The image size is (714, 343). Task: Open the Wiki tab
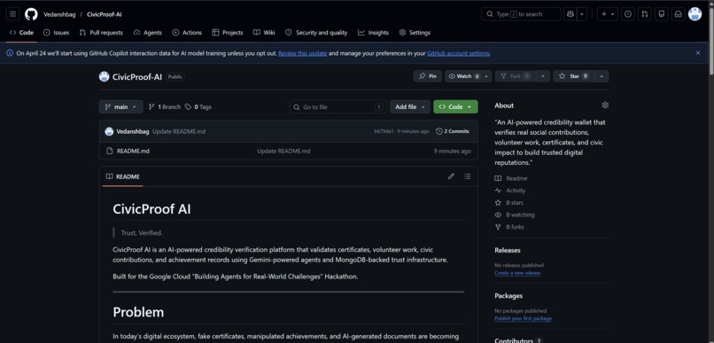(264, 32)
